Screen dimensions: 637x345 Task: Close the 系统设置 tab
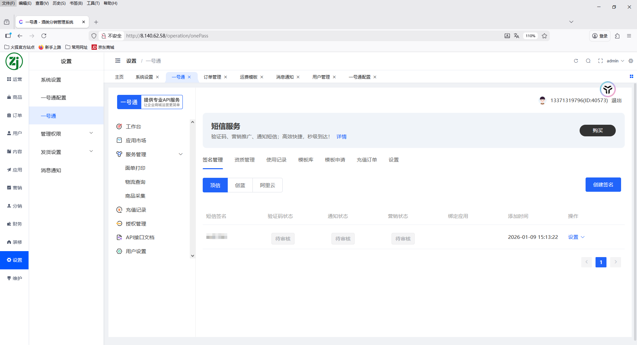click(158, 77)
